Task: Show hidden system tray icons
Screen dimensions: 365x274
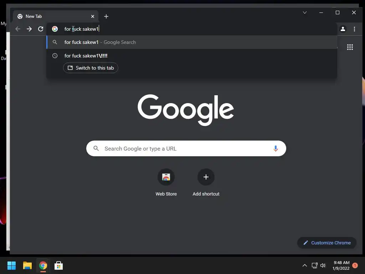Action: pos(304,265)
